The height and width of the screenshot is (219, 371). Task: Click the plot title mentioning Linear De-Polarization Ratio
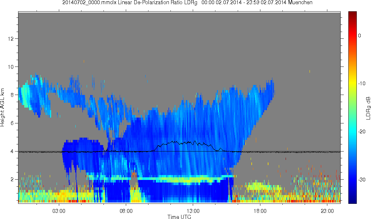click(187, 3)
